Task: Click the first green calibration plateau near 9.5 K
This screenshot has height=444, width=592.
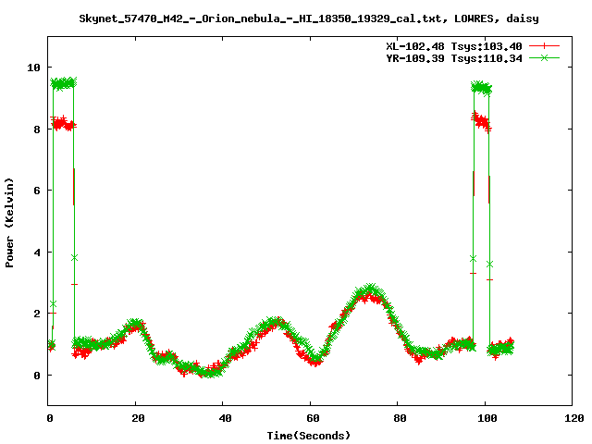Action: pyautogui.click(x=64, y=83)
